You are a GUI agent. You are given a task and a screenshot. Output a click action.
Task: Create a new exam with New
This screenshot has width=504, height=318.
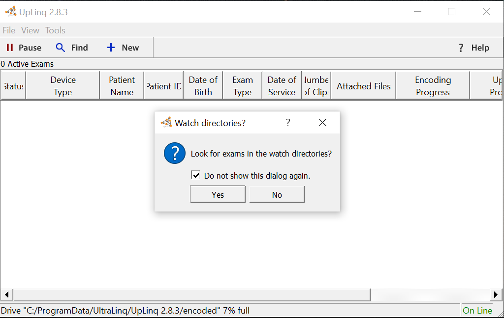coord(123,48)
